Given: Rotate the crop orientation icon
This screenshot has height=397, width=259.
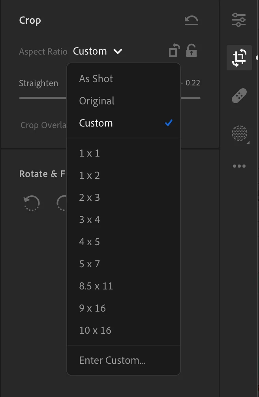Looking at the screenshot, I should click(x=174, y=51).
